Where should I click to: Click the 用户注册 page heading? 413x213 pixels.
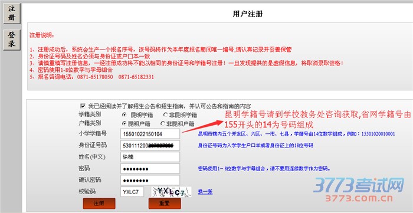click(248, 14)
